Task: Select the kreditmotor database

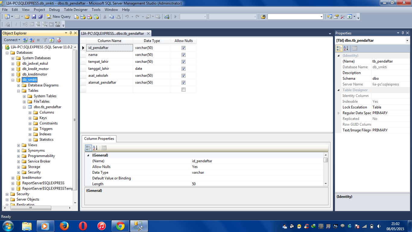Action: (x=32, y=178)
